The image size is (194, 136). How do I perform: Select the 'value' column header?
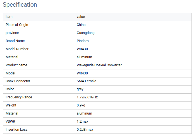click(81, 17)
